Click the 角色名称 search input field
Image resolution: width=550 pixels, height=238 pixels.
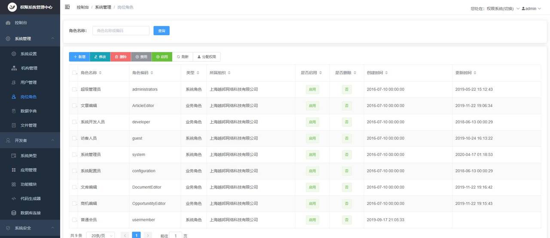[121, 31]
